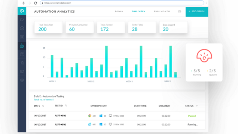238x134 pixels.
Task: Open the real-time clock sidebar icon
Action: click(22, 28)
